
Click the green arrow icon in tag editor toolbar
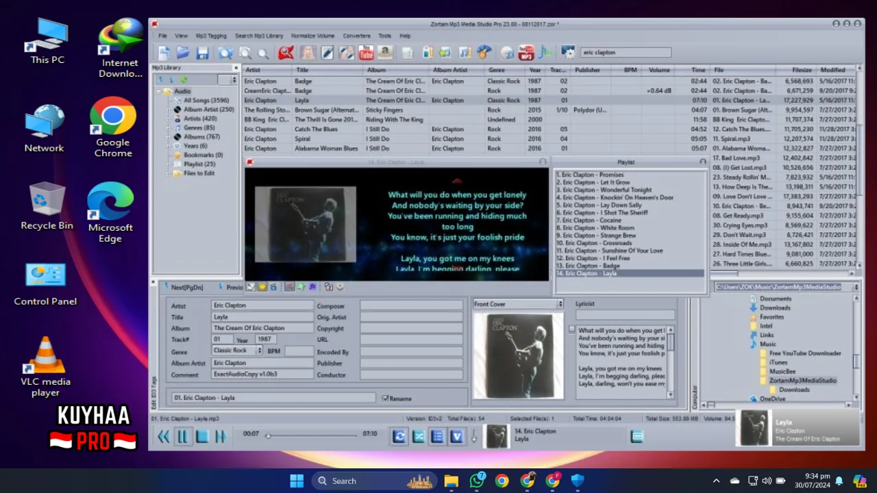[x=301, y=287]
